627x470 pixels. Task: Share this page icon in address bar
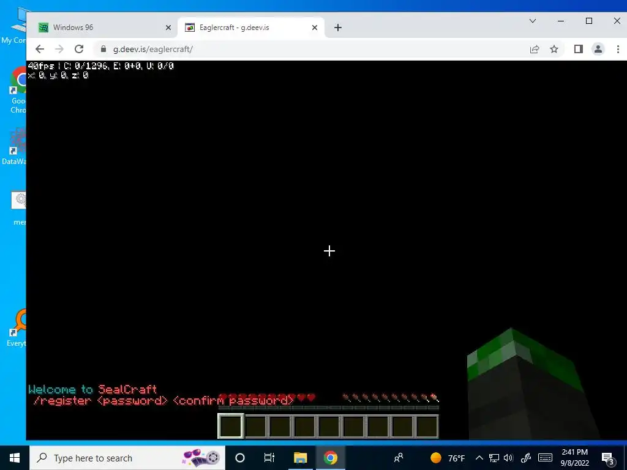[x=535, y=49]
